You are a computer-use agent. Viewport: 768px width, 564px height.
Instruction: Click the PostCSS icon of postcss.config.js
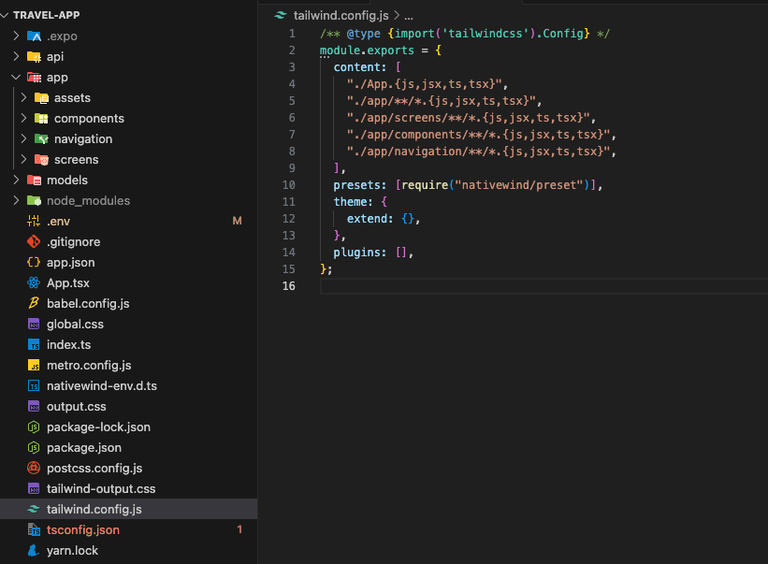pos(34,468)
